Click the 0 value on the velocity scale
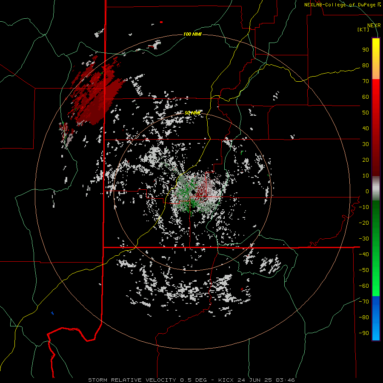383x383 pixels. [x=367, y=191]
